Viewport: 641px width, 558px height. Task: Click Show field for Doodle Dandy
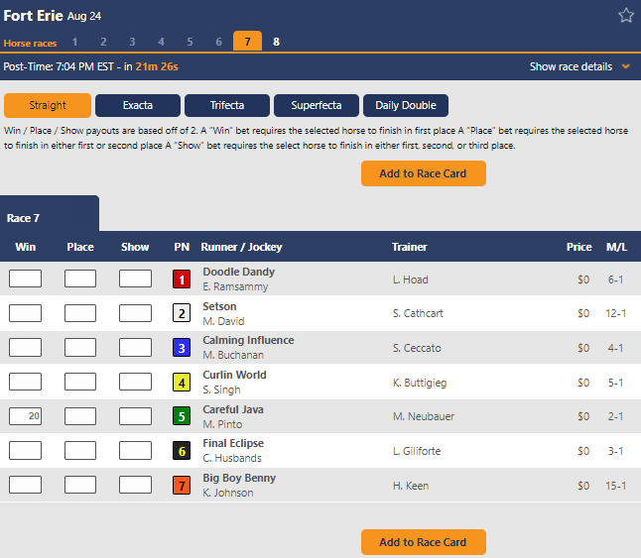pos(135,279)
